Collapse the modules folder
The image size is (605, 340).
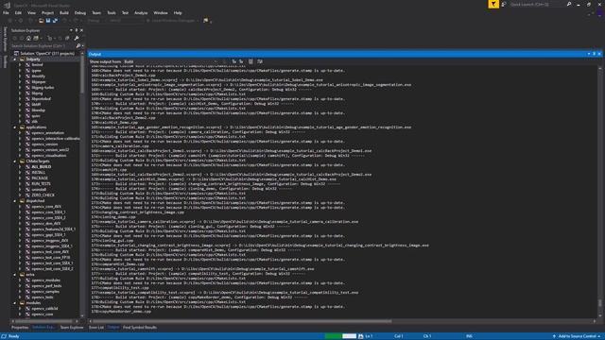pyautogui.click(x=15, y=303)
